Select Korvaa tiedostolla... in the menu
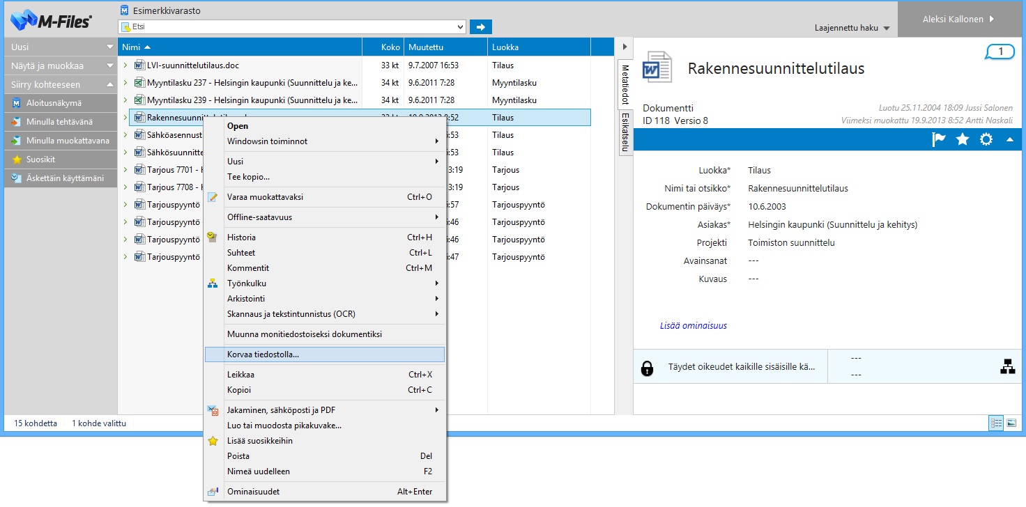This screenshot has height=507, width=1026. 325,354
